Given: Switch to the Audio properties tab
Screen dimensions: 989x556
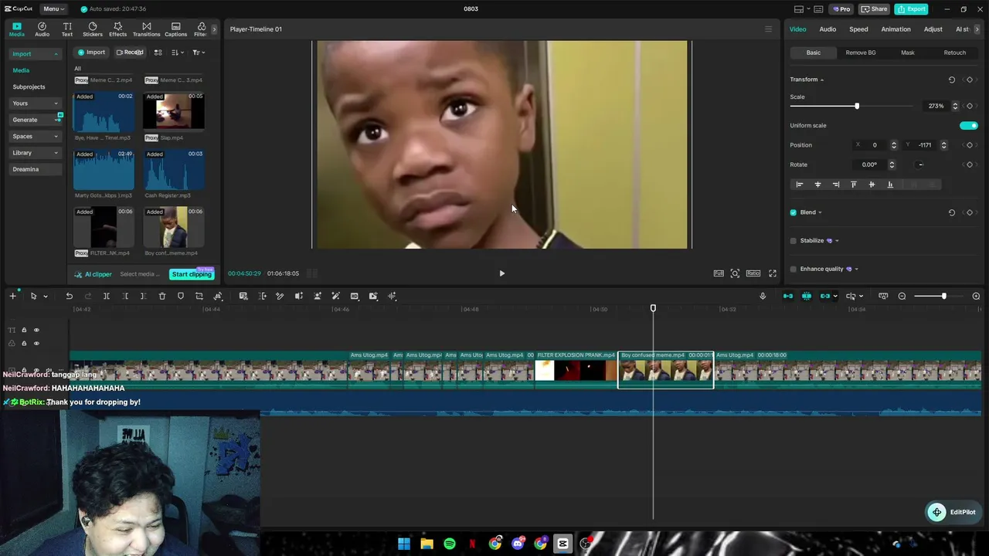Looking at the screenshot, I should click(x=828, y=29).
